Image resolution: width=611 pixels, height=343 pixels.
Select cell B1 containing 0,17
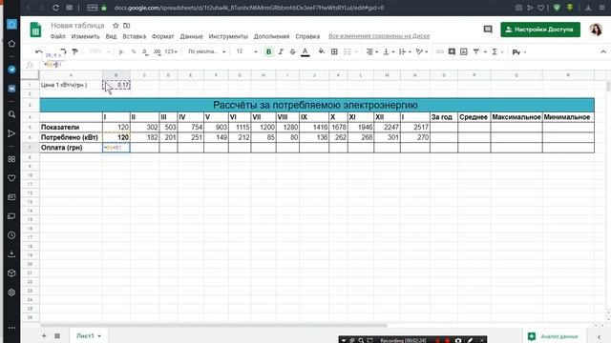[x=116, y=85]
